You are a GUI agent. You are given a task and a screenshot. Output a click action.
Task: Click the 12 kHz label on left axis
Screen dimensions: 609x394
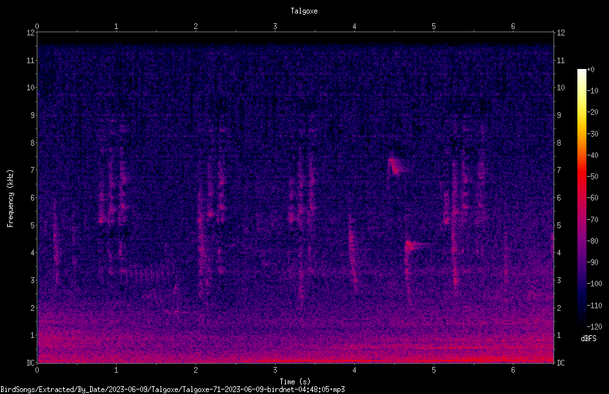point(31,33)
